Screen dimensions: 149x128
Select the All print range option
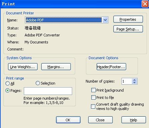7,84
